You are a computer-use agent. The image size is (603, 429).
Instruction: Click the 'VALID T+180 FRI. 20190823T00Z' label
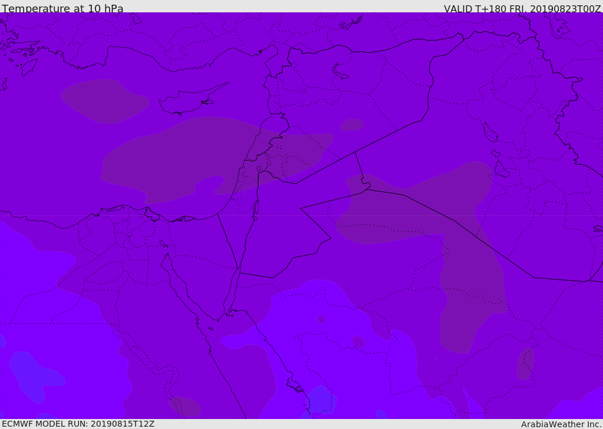click(x=522, y=9)
